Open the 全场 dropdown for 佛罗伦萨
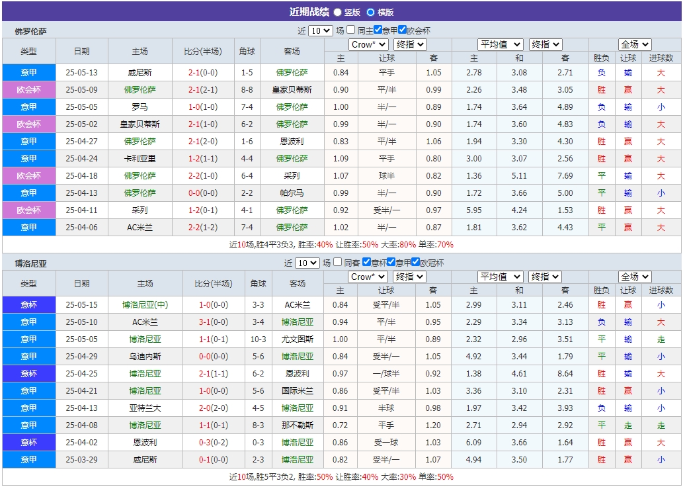685x487 pixels. point(633,45)
